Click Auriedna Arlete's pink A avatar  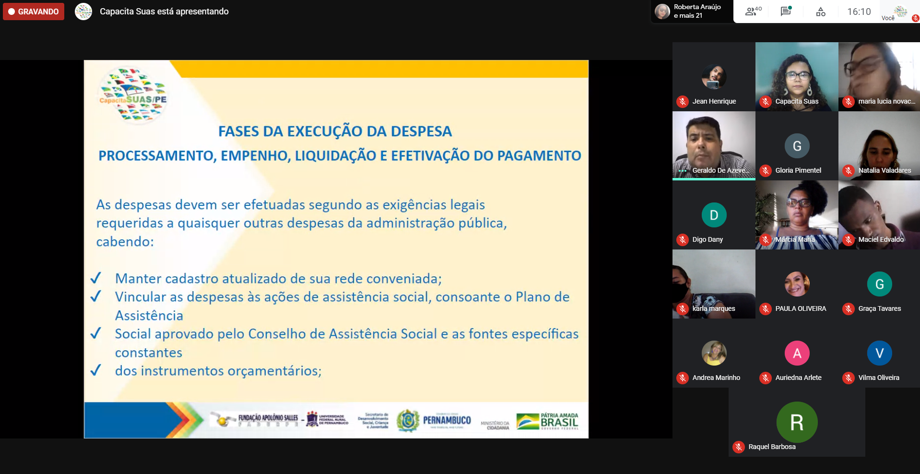797,353
